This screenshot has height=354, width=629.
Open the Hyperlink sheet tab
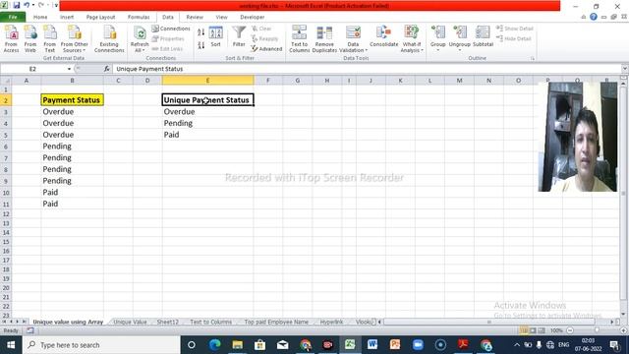331,322
